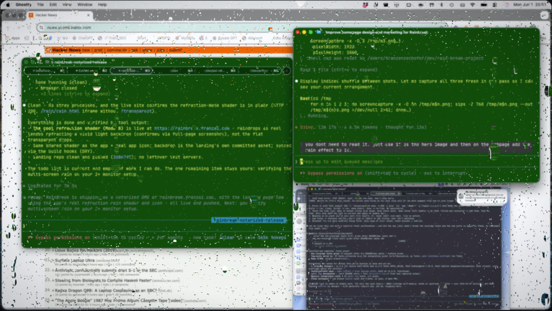Open the Apps bookmark shortcut
This screenshot has width=552, height=311.
tap(13, 38)
